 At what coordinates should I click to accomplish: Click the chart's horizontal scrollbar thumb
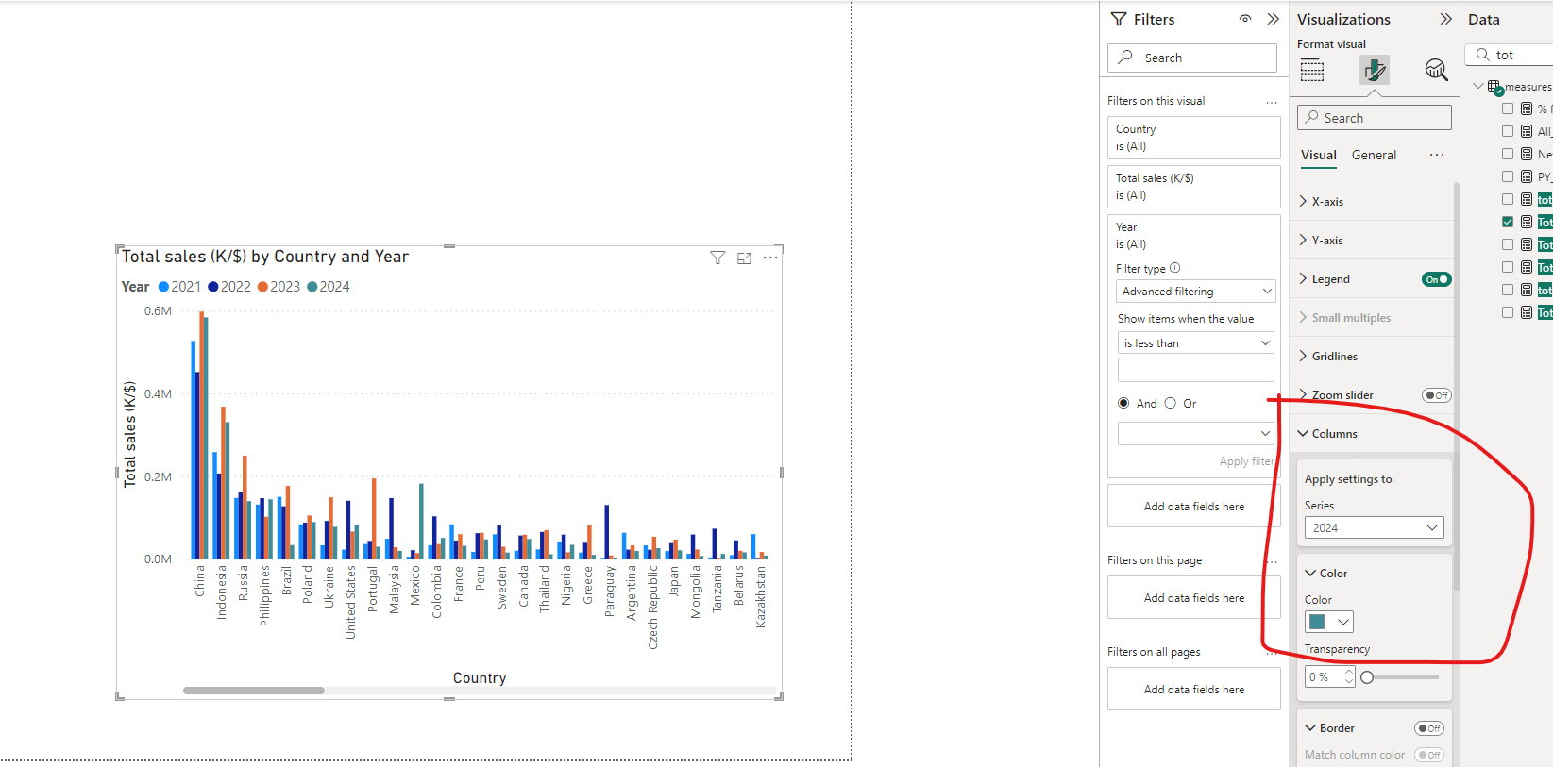(x=254, y=691)
